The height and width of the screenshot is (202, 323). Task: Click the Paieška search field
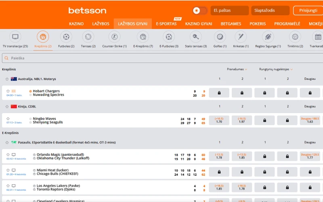coord(163,58)
